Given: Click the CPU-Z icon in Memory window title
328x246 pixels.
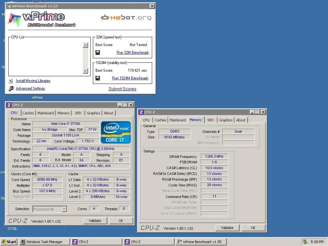Looking at the screenshot, I should coord(141,112).
